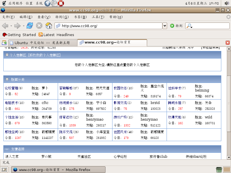The image size is (231, 173).
Task: Reload the current page
Action: 30,26
